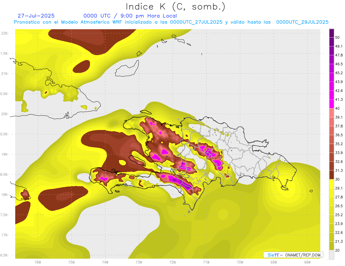The width and height of the screenshot is (345, 266).
Task: Click the "25.2" colorbar label
Action: coord(339,215)
